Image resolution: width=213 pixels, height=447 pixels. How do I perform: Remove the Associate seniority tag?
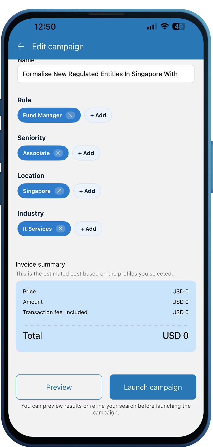pos(58,153)
